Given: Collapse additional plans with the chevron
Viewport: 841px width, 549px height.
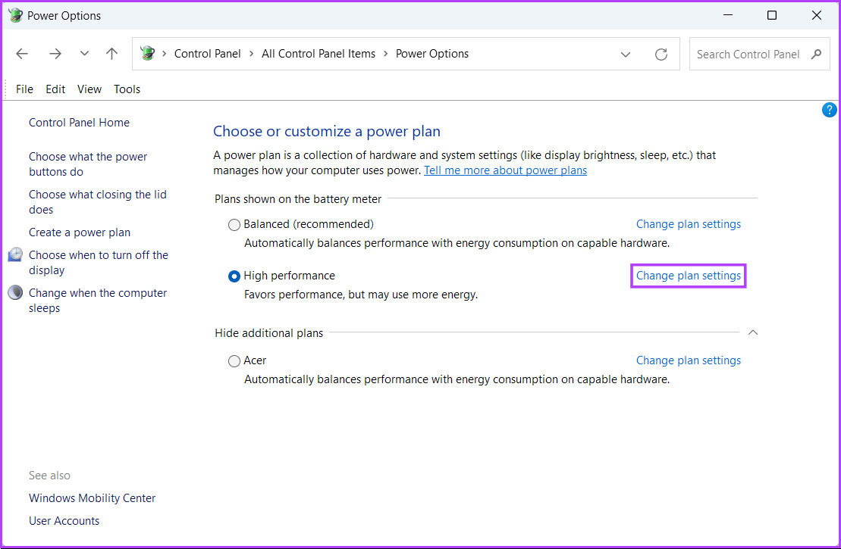Looking at the screenshot, I should tap(753, 332).
